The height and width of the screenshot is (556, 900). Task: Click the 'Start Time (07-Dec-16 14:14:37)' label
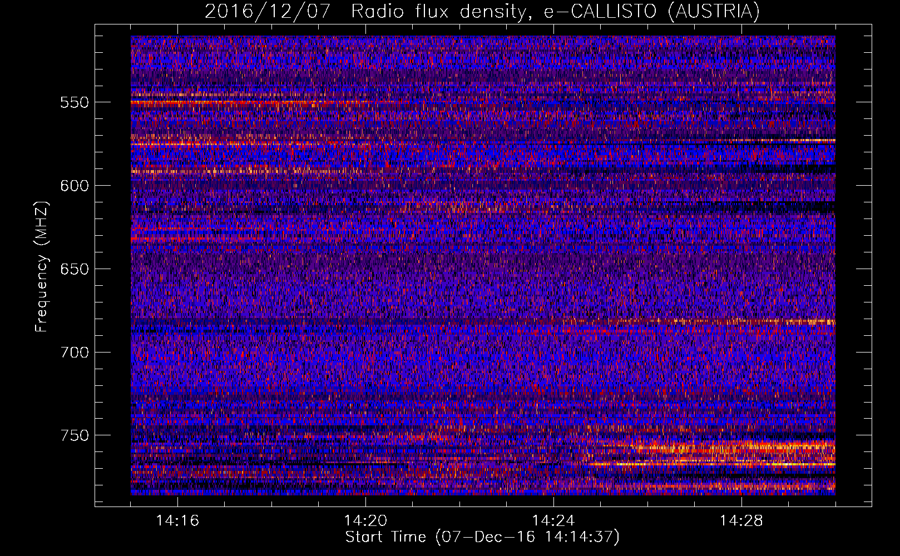pyautogui.click(x=482, y=537)
